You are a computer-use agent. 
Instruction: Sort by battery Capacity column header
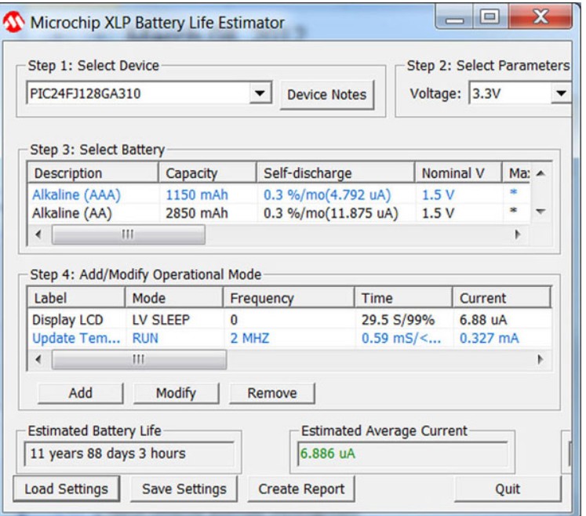pos(207,173)
